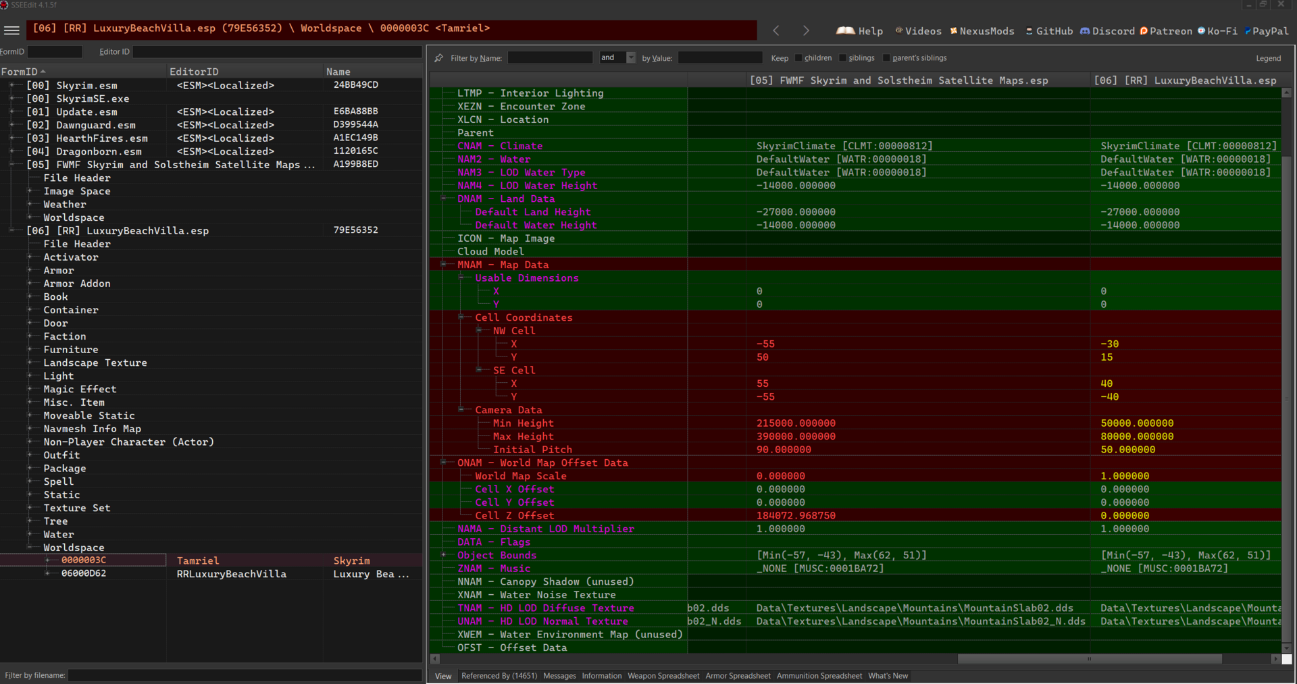This screenshot has height=684, width=1297.
Task: Navigate forward with the right arrow
Action: [806, 30]
